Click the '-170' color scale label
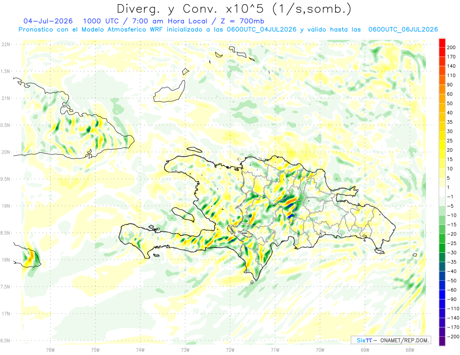This screenshot has width=460, height=355. (x=453, y=327)
